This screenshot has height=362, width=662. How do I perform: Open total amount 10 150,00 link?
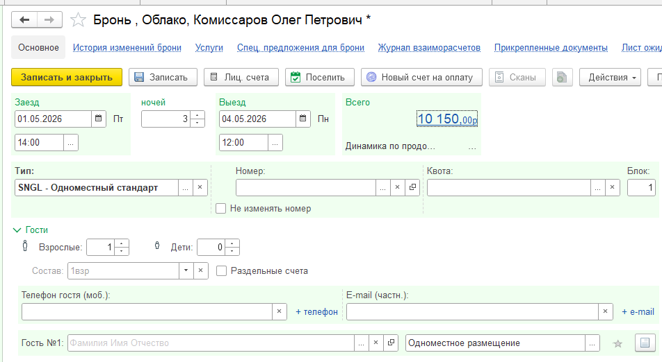pyautogui.click(x=447, y=119)
